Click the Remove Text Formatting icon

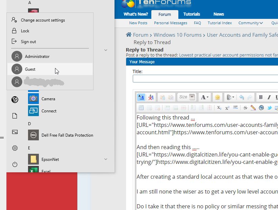tap(151, 97)
